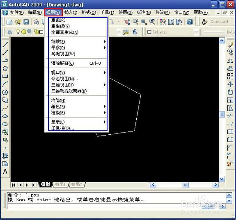This screenshot has width=236, height=220.
Task: Click the Move tool
Action: coord(230,84)
